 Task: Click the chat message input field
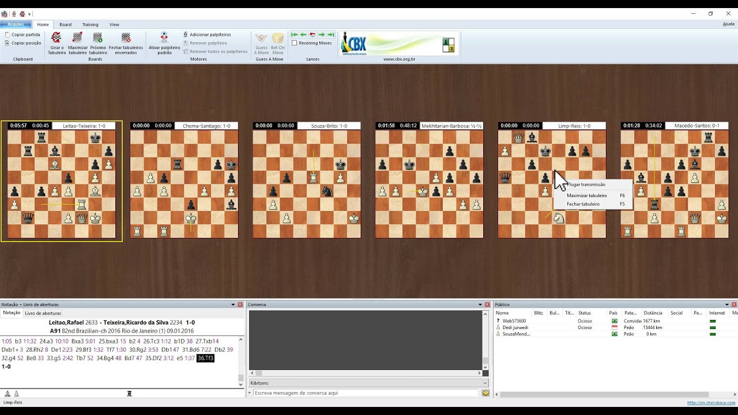tap(366, 393)
